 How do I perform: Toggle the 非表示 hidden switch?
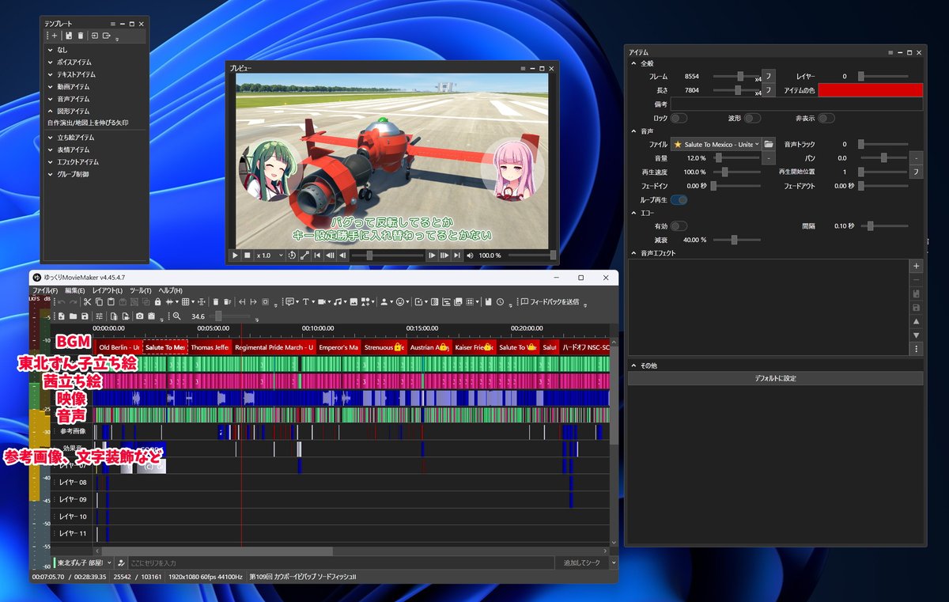pyautogui.click(x=826, y=118)
